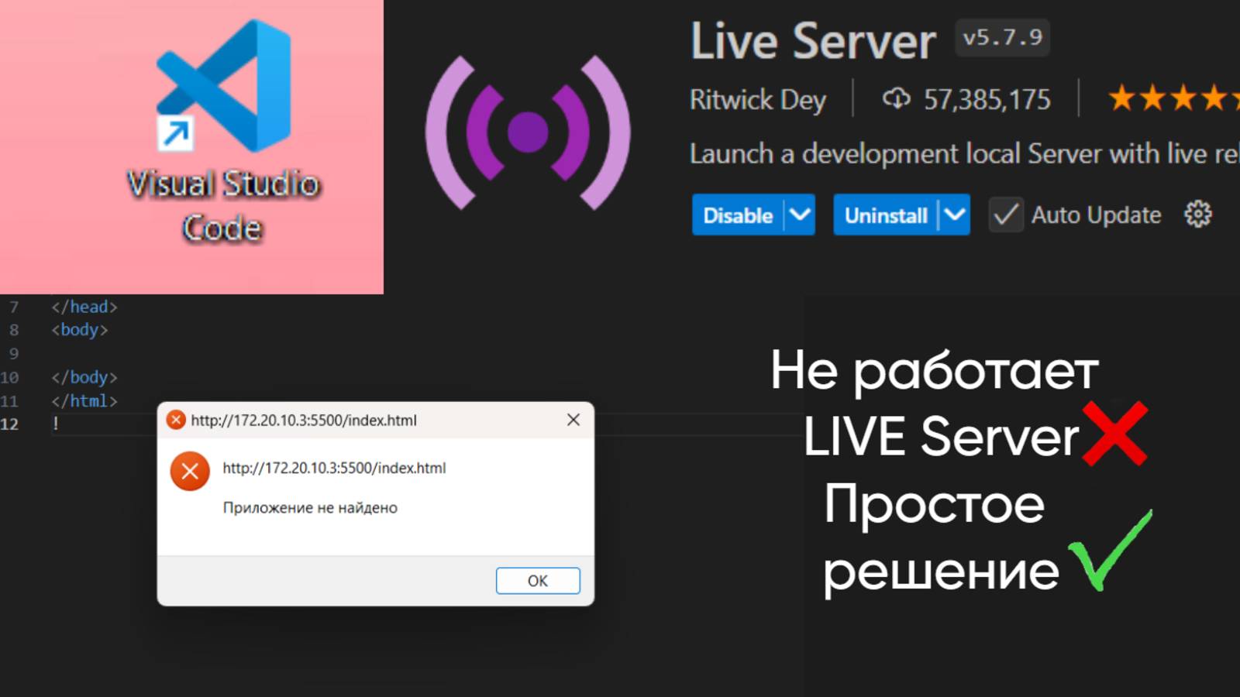Image resolution: width=1240 pixels, height=697 pixels.
Task: Open the Uninstall button dropdown arrow
Action: click(955, 215)
